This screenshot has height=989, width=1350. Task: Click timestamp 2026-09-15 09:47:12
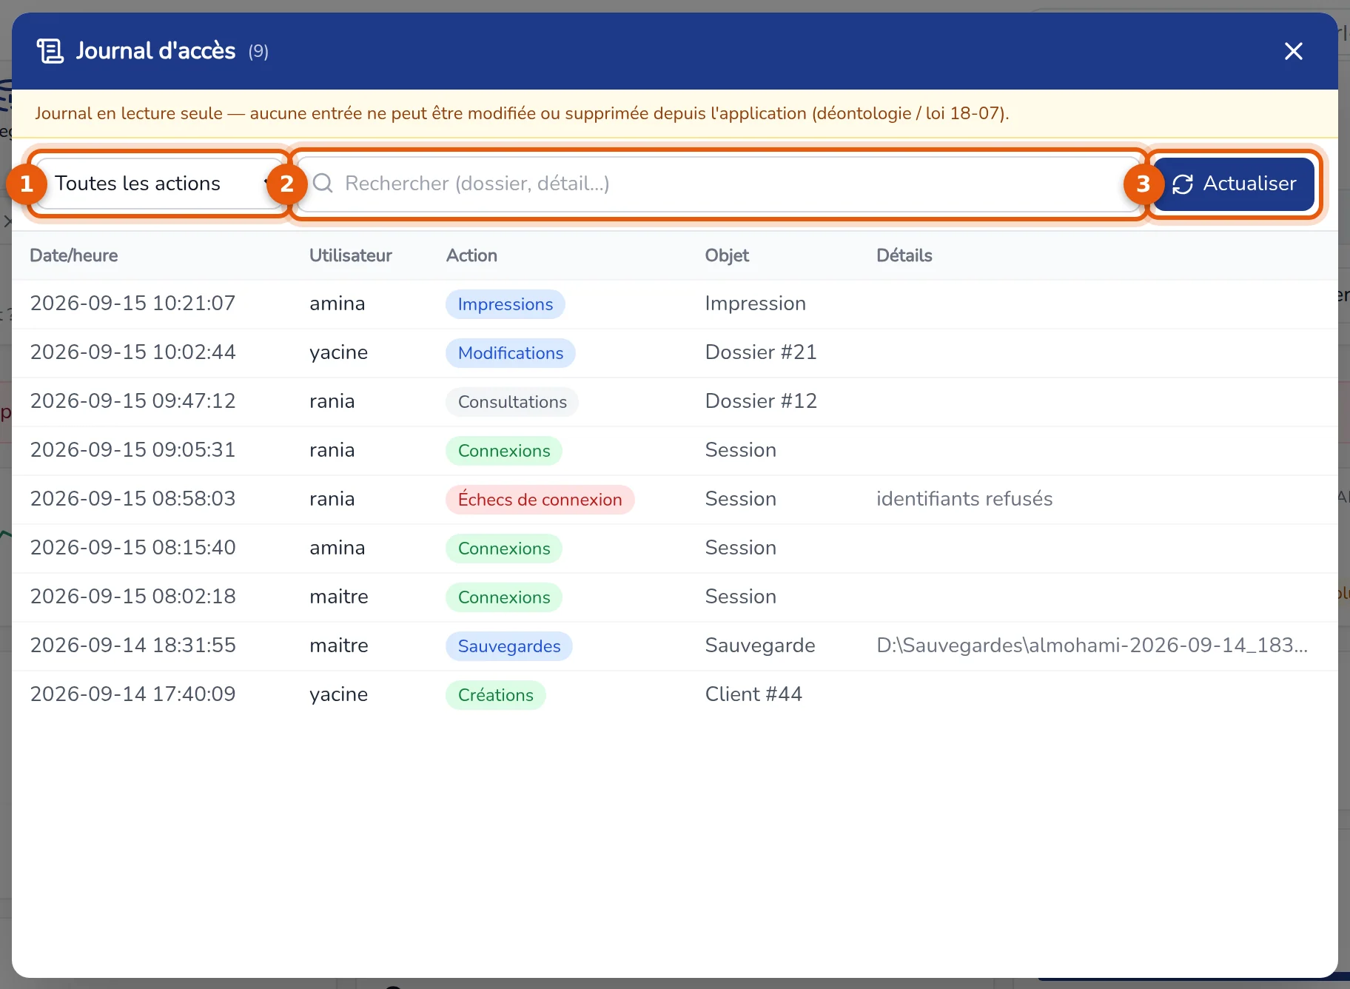[x=132, y=401]
